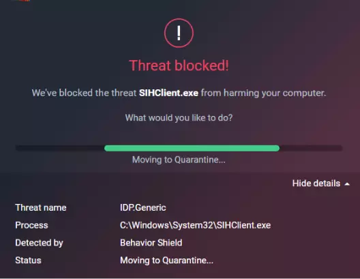Click the IDP.Generic threat value
Image resolution: width=360 pixels, height=279 pixels.
click(x=142, y=207)
